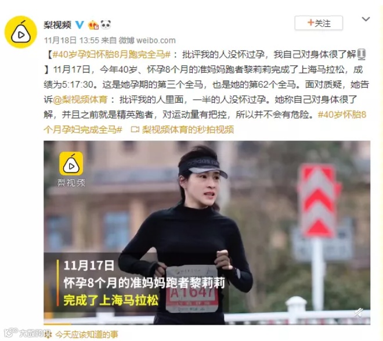The width and height of the screenshot is (383, 341).
Task: Open hashtag #40岁孕妇怀胎8月跑完全马#
Action: pyautogui.click(x=111, y=55)
